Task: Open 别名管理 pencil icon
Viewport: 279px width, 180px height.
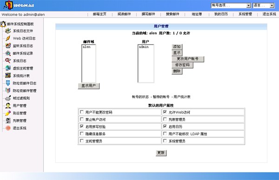Action: pos(8,113)
